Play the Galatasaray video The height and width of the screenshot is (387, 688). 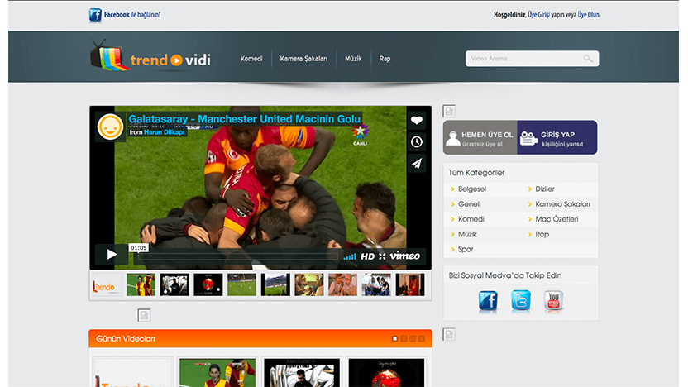(111, 254)
